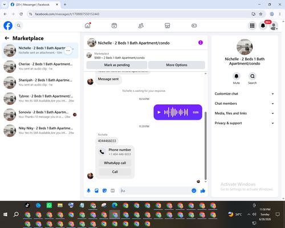Open the emoji picker in message box
The height and width of the screenshot is (228, 285).
pos(194,190)
